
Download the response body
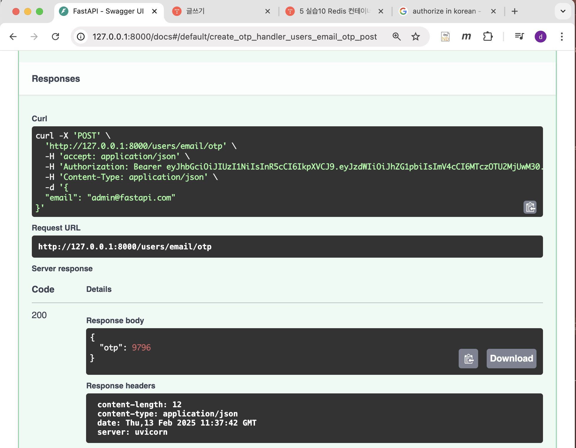click(511, 359)
